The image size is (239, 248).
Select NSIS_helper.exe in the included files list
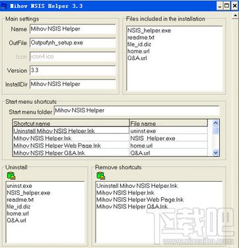[x=149, y=30]
